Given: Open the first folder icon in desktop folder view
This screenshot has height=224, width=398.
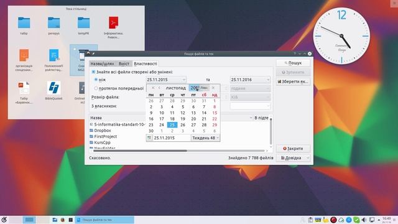Looking at the screenshot, I should pos(24,23).
